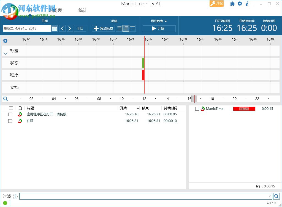Check the checkbox for 许可 entry
This screenshot has width=282, height=207.
point(10,121)
